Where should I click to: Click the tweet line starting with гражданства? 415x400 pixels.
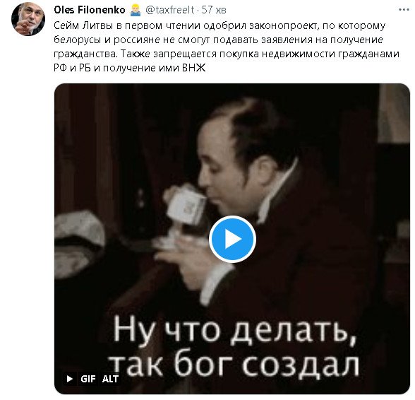point(227,54)
